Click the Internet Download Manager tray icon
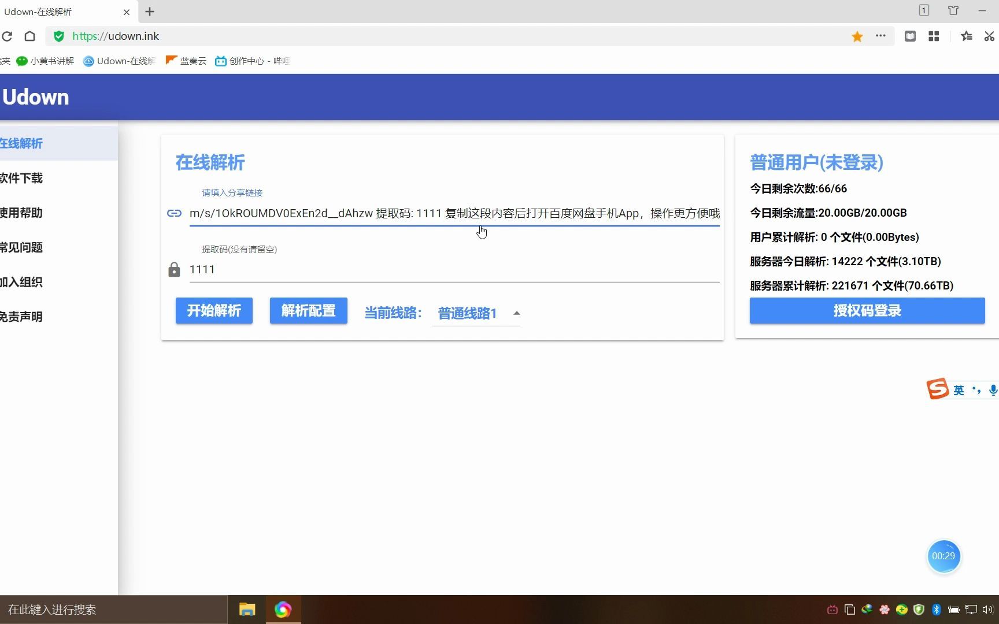The height and width of the screenshot is (624, 999). click(867, 610)
